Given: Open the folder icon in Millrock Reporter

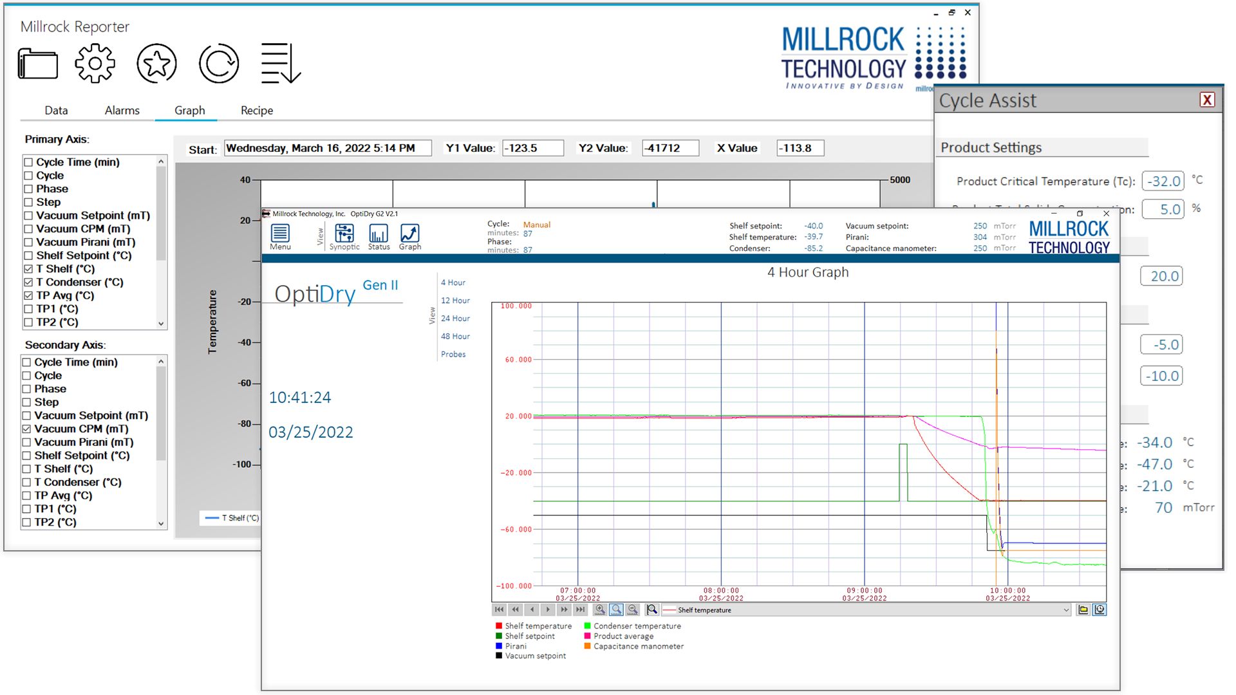Looking at the screenshot, I should (x=38, y=64).
